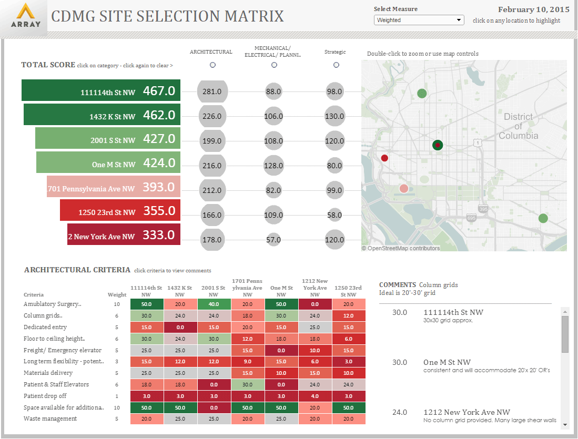Screen dimensions: 578x439
Task: Toggle the circle under MECHANICAL/ELECTRICAL header
Action: [274, 65]
